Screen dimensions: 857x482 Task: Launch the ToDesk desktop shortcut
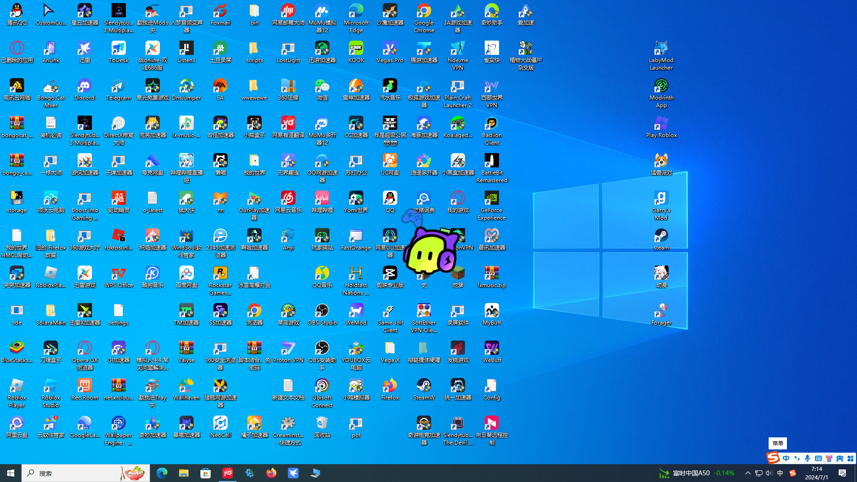[x=118, y=52]
